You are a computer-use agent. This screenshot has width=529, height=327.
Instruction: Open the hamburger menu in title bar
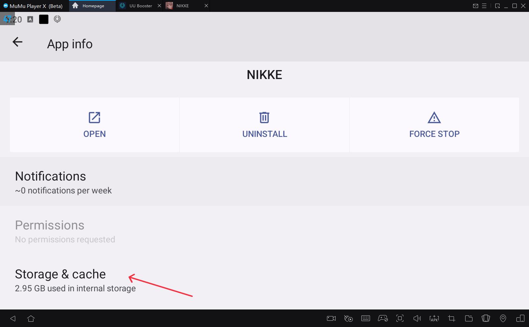(484, 6)
